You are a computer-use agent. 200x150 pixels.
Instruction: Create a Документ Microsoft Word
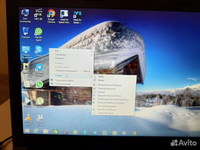(114, 96)
